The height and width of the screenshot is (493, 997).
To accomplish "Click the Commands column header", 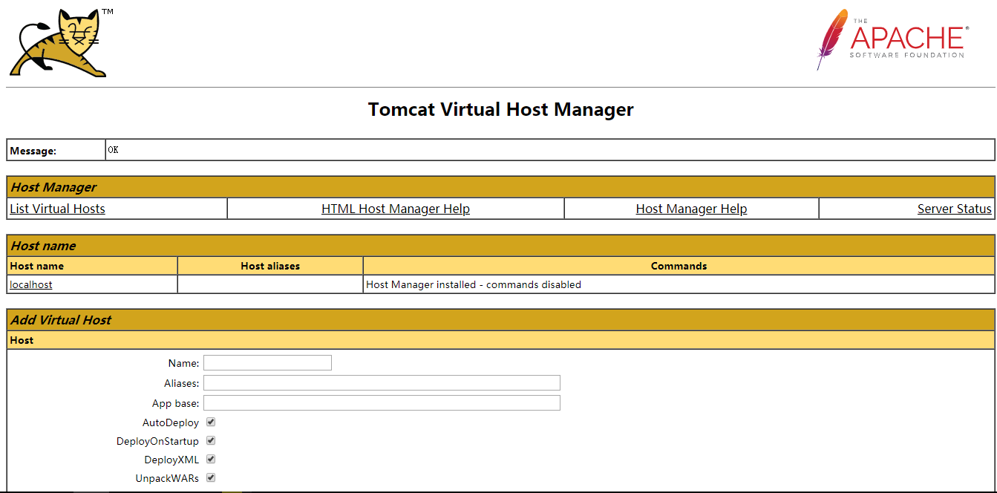I will click(x=679, y=266).
